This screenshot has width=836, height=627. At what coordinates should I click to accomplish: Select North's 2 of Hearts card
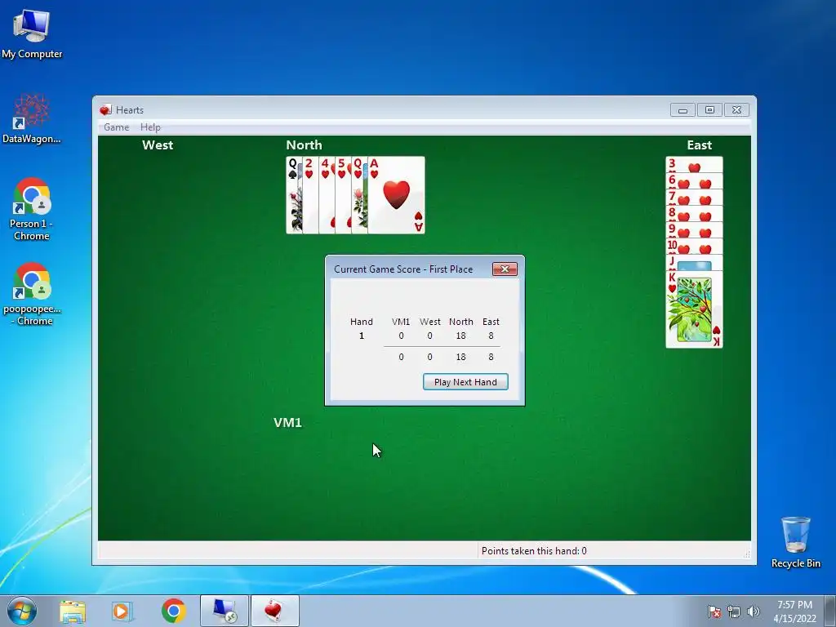310,195
